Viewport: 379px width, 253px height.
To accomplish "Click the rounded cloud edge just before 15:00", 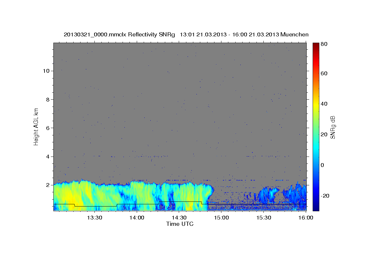I will tap(211, 191).
